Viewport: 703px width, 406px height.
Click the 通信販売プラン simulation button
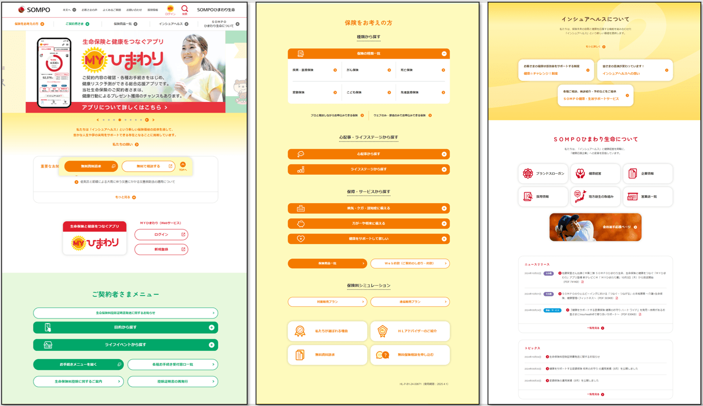pos(410,302)
